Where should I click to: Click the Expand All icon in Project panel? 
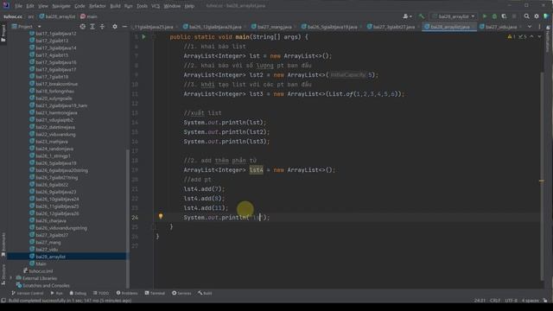(x=92, y=27)
